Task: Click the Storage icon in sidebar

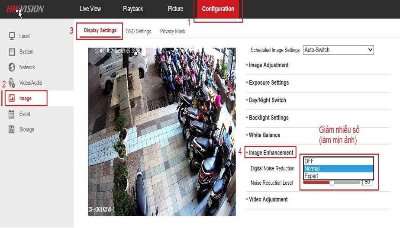Action: [12, 129]
